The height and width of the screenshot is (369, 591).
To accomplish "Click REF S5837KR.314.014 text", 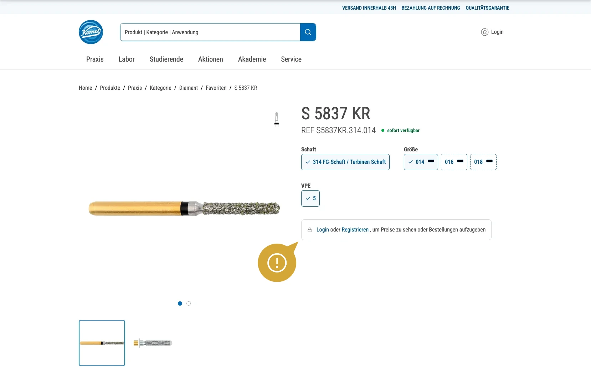I will point(338,130).
